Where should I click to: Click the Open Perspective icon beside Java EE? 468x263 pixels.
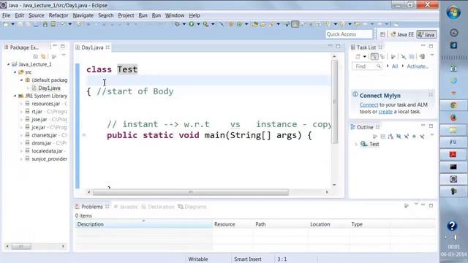382,34
